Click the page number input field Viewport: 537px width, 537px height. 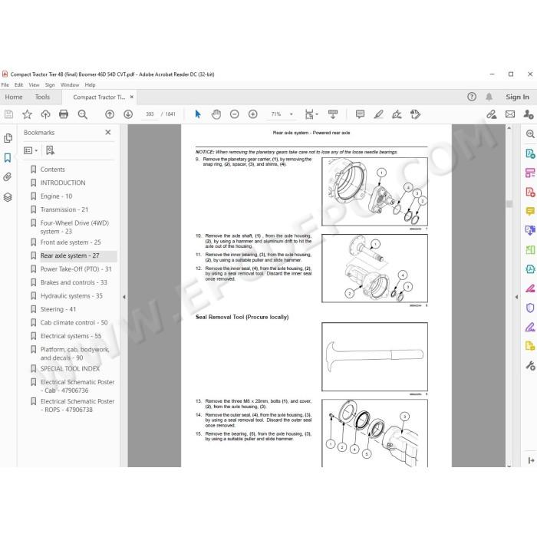[150, 114]
